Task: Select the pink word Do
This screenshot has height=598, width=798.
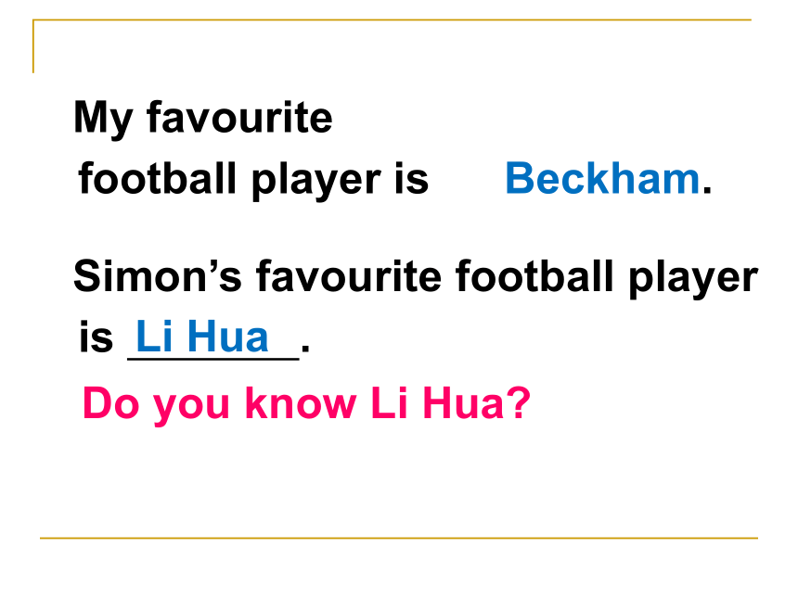Action: click(111, 403)
